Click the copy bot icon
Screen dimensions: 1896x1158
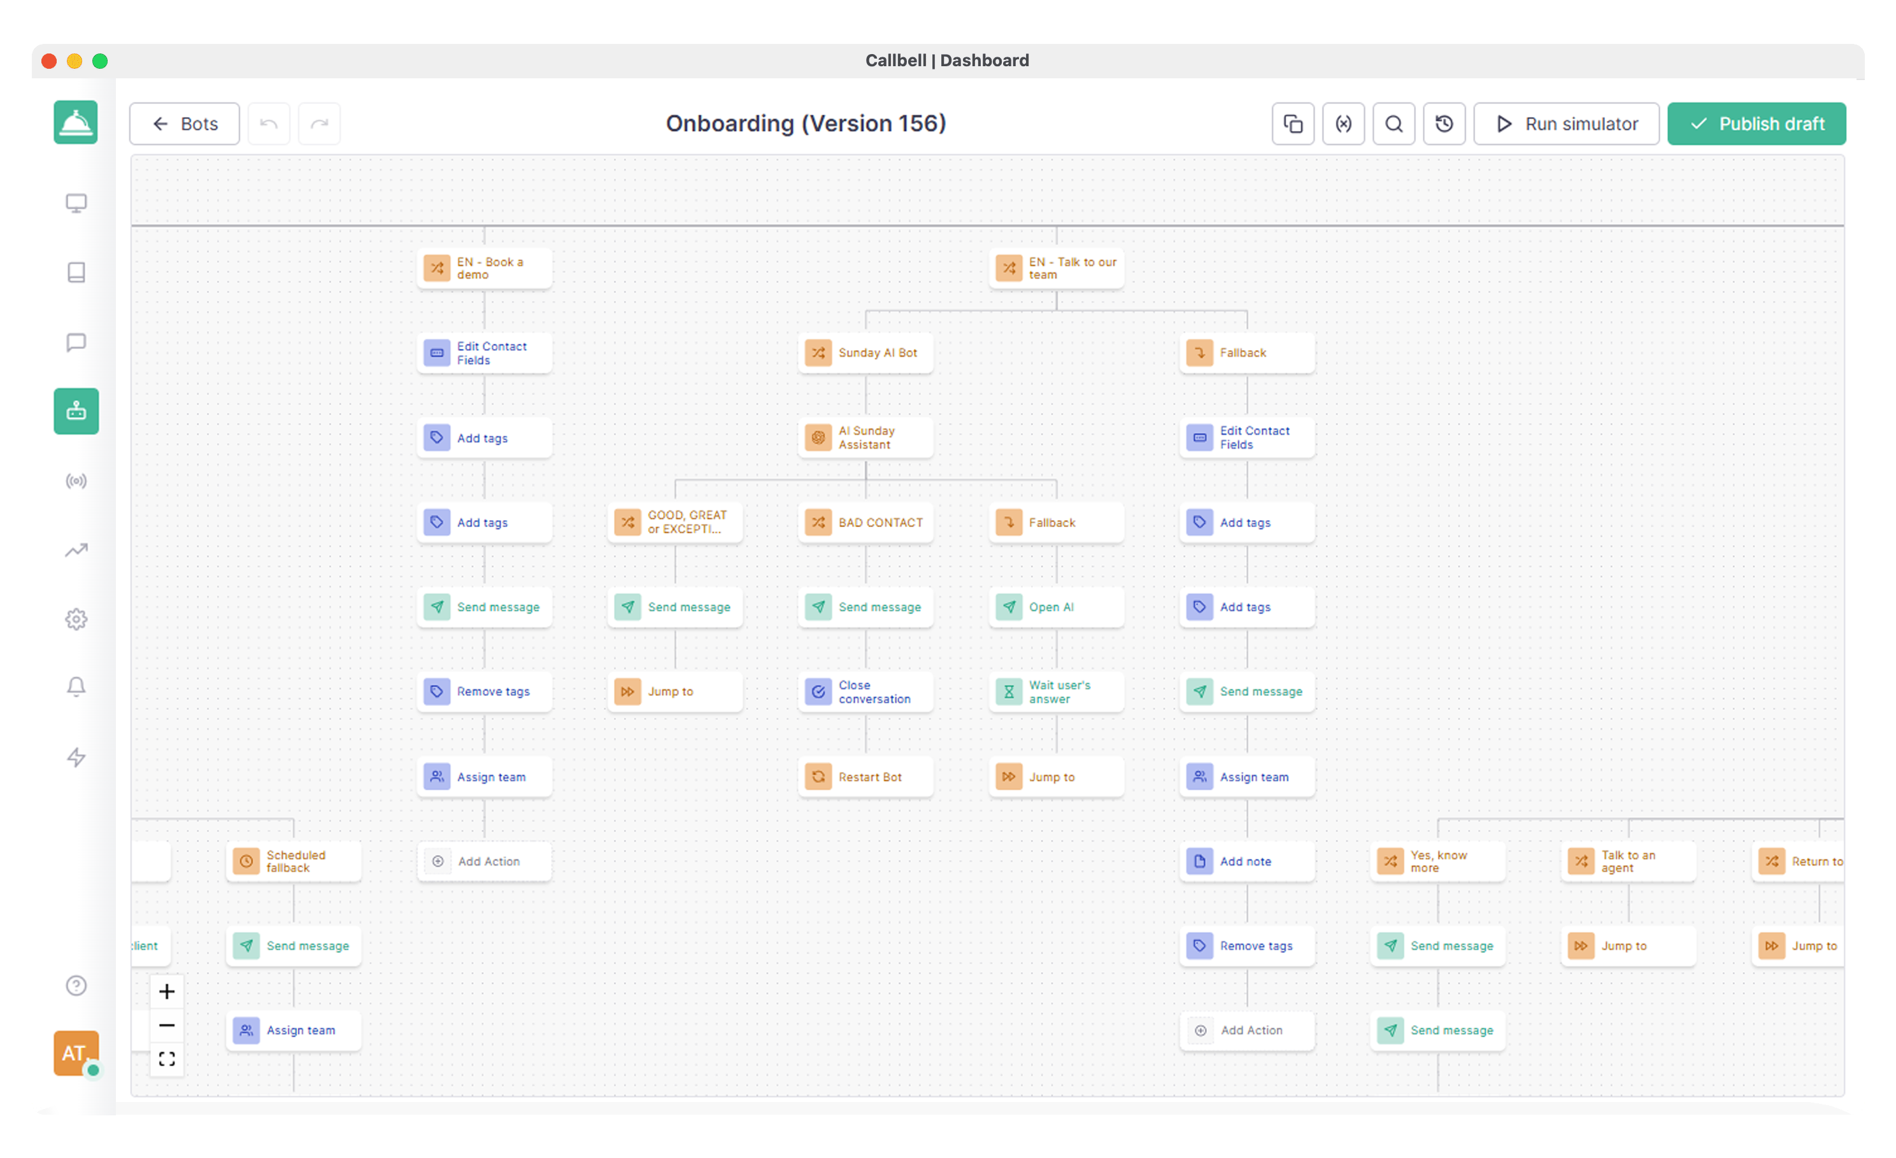1293,124
